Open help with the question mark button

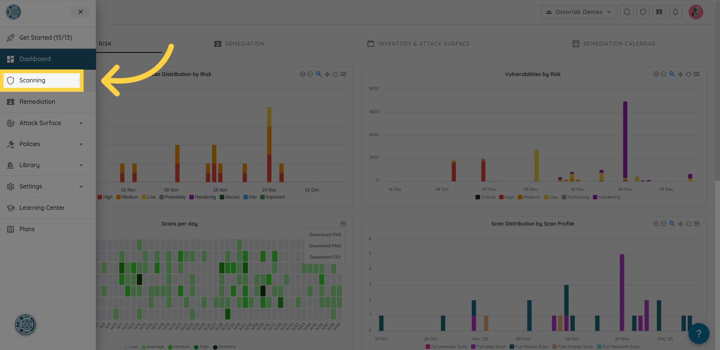[699, 334]
